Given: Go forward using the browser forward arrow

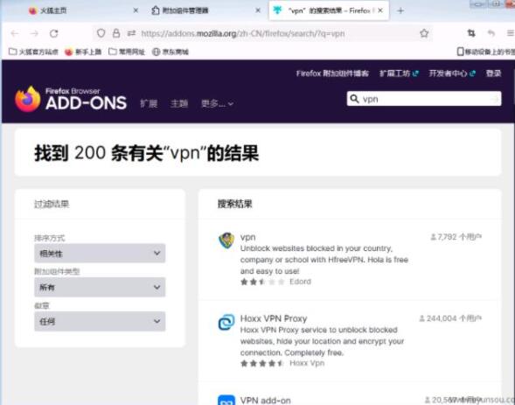Looking at the screenshot, I should (34, 33).
